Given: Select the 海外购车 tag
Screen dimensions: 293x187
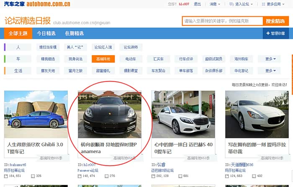Looking at the screenshot, I should [x=241, y=59].
